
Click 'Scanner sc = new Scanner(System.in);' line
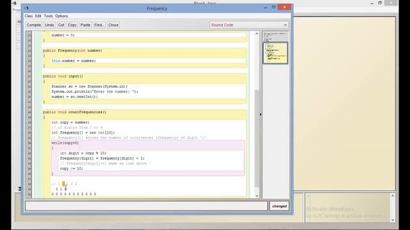90,86
